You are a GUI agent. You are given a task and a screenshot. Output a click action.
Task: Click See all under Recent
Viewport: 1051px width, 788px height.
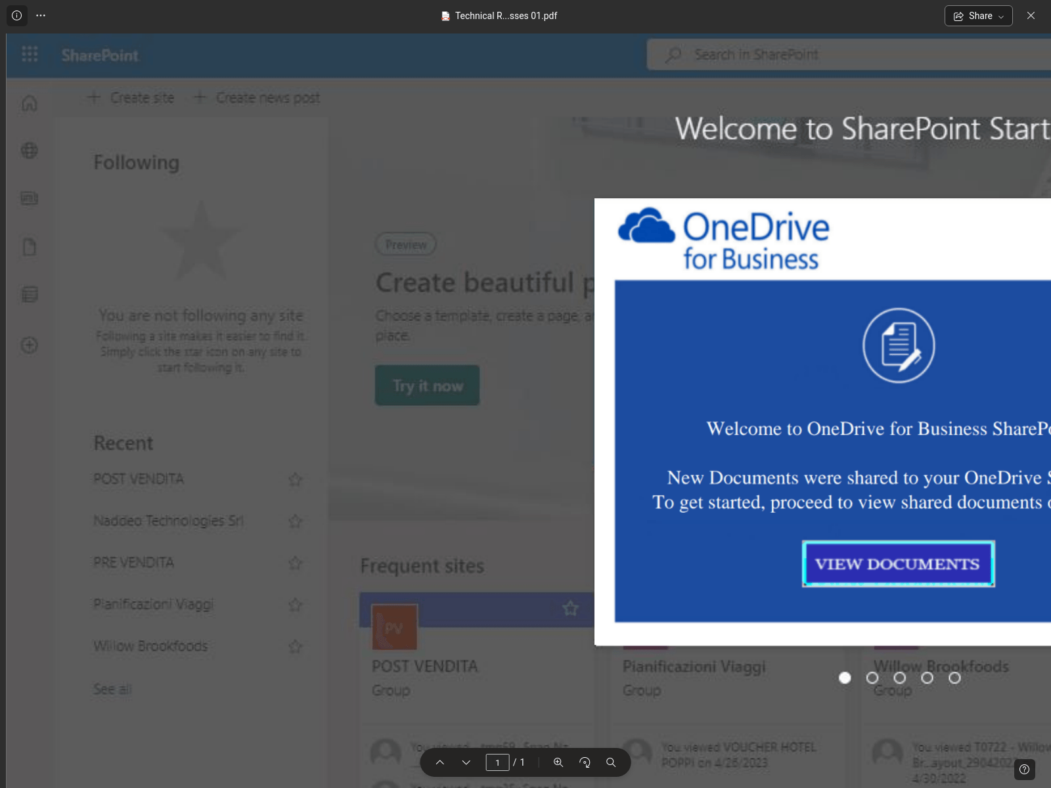pos(112,689)
